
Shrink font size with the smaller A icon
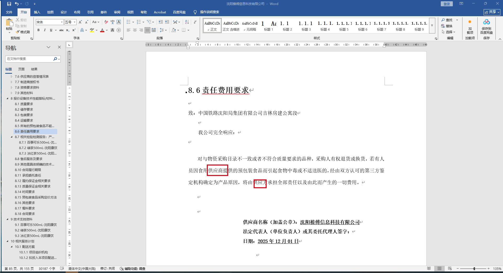click(x=87, y=22)
